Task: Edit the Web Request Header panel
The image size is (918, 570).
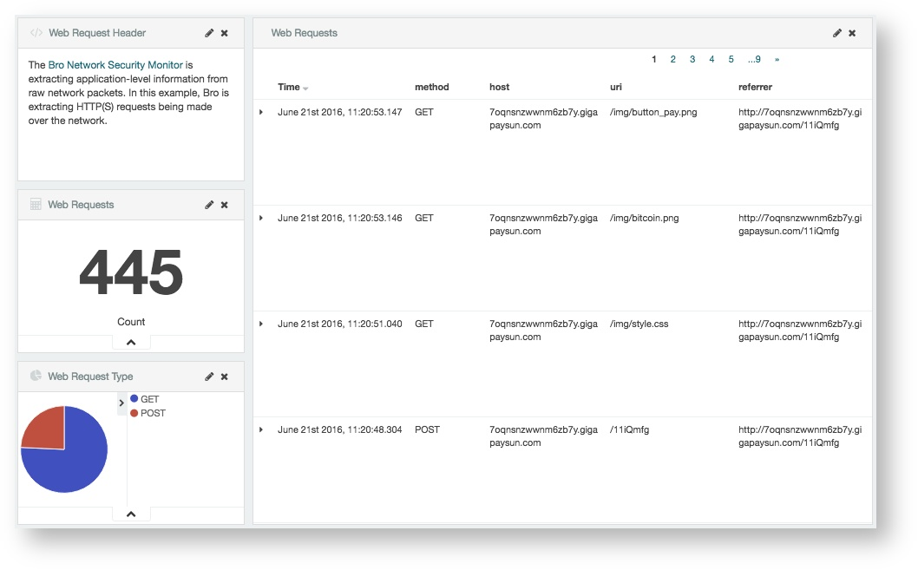Action: coord(208,32)
